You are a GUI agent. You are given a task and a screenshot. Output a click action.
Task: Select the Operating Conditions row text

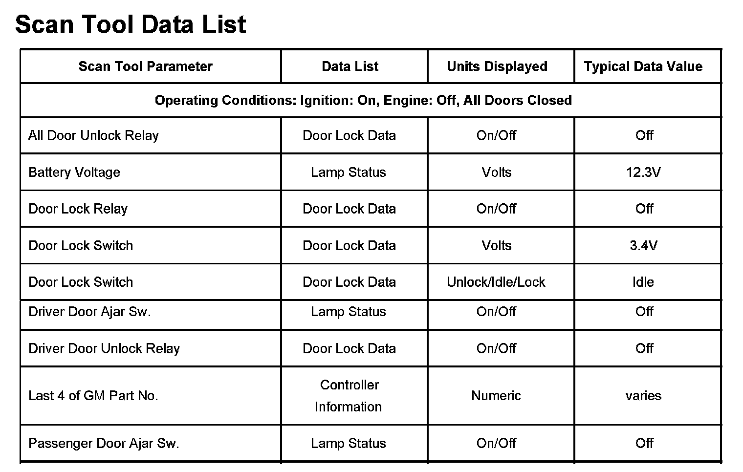(x=363, y=100)
